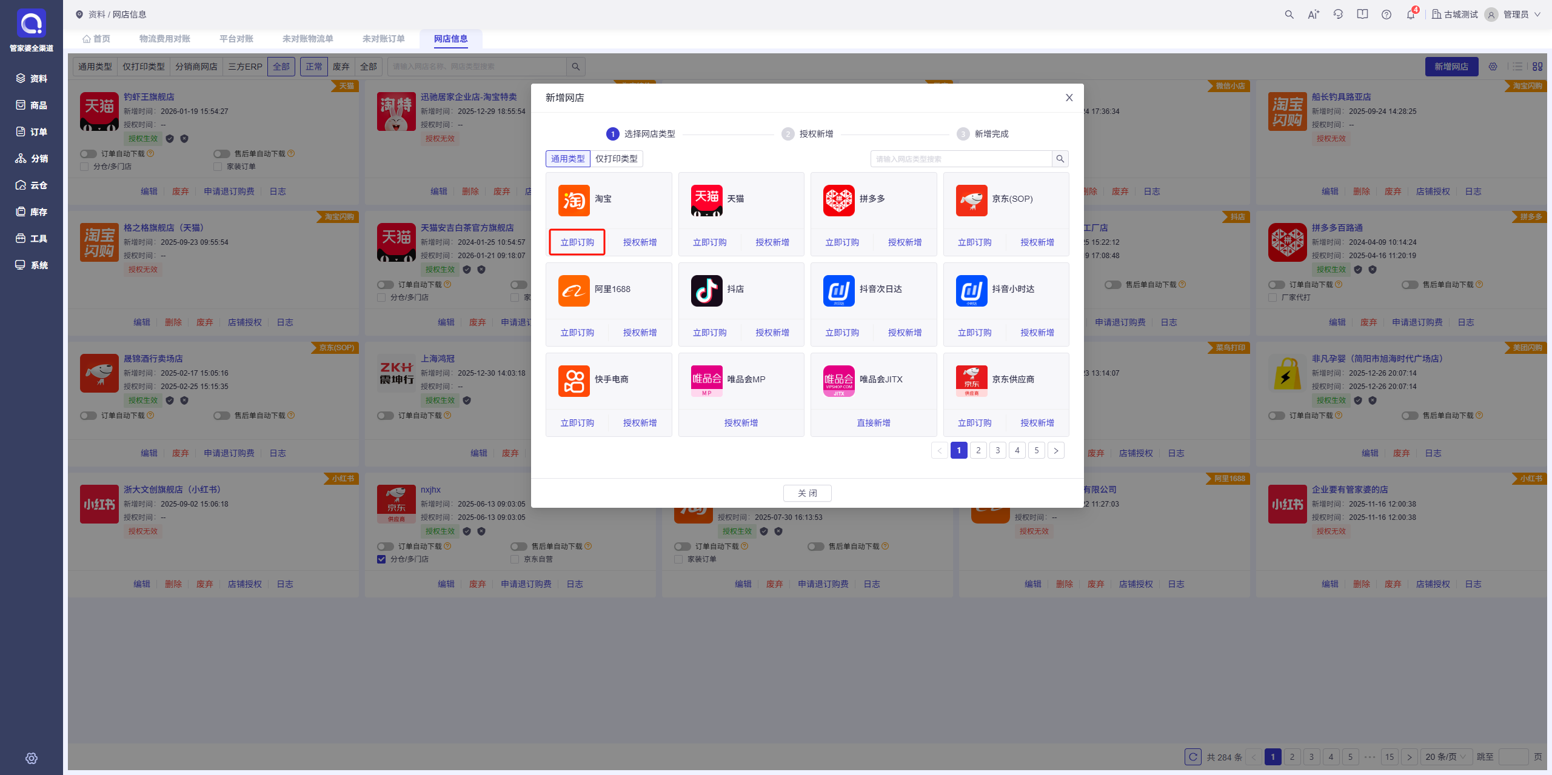Image resolution: width=1552 pixels, height=775 pixels.
Task: Open the manual book icon in header
Action: pos(1362,15)
